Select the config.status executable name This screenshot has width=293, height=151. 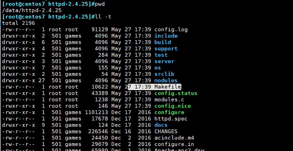(x=176, y=93)
